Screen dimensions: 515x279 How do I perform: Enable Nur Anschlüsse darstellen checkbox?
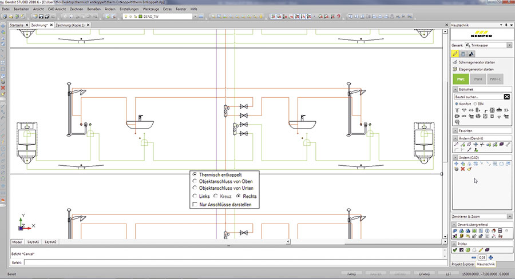[x=195, y=204]
